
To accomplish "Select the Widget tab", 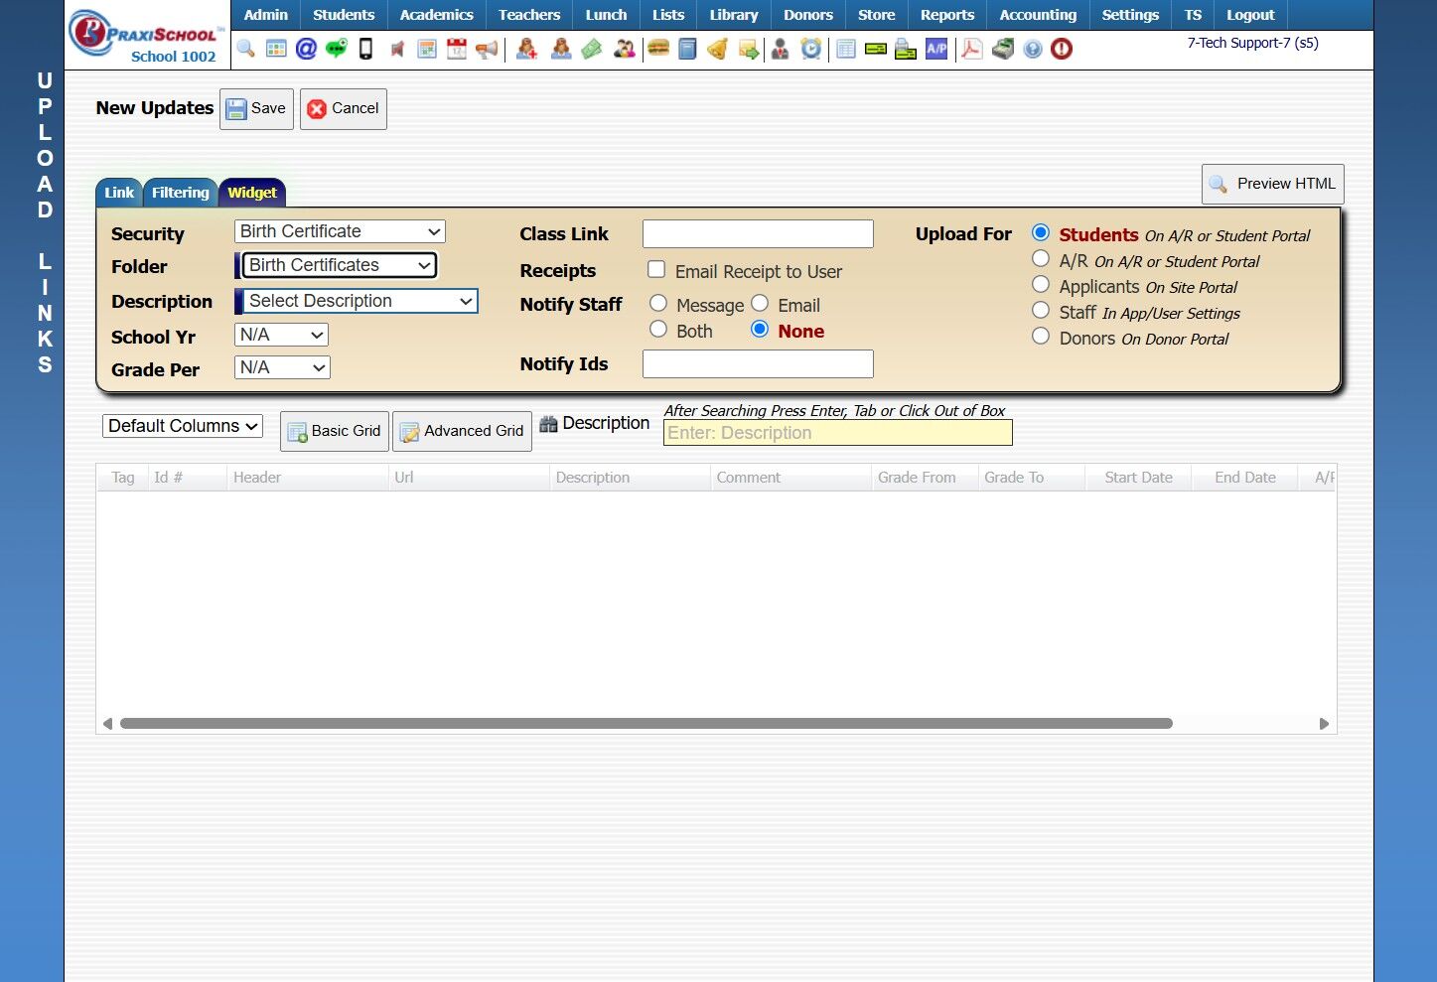I will [252, 193].
